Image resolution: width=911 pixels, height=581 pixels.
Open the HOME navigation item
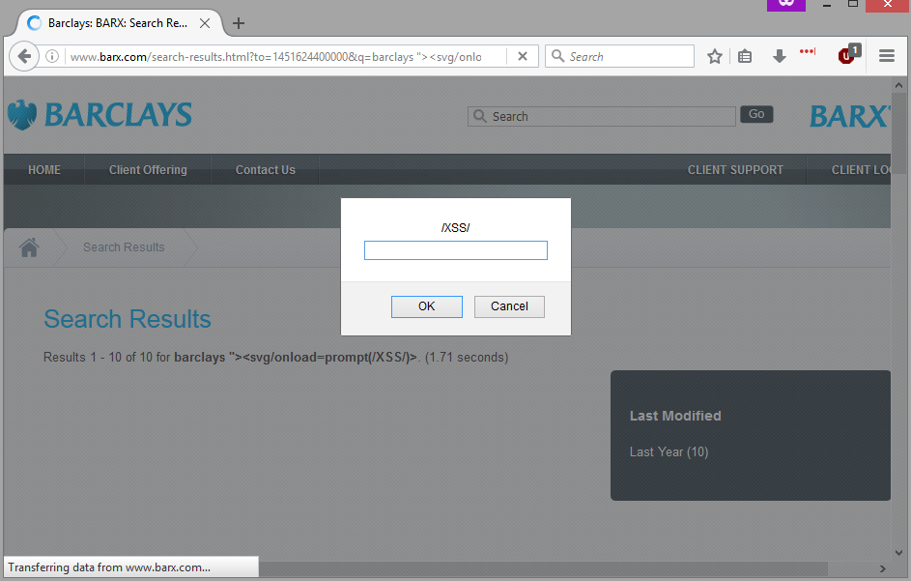point(44,170)
